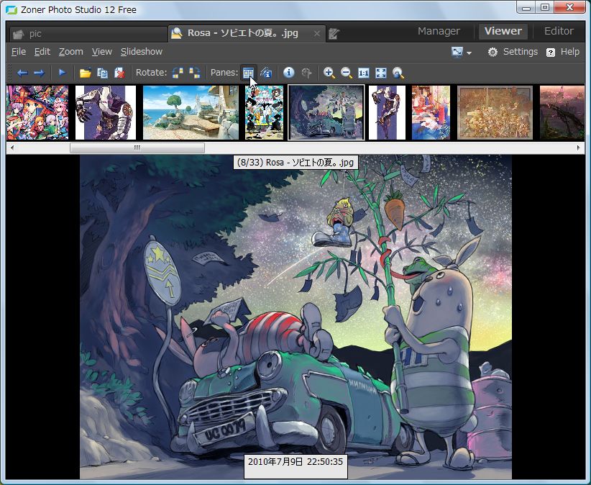Open the Slideshow menu
591x485 pixels.
coord(142,52)
